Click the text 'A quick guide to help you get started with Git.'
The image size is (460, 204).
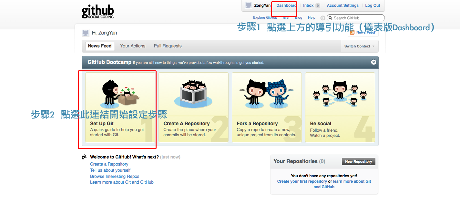point(117,132)
